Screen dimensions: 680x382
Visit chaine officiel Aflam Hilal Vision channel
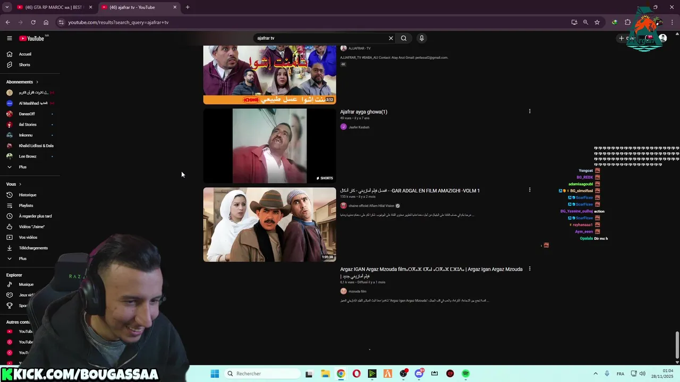point(371,206)
